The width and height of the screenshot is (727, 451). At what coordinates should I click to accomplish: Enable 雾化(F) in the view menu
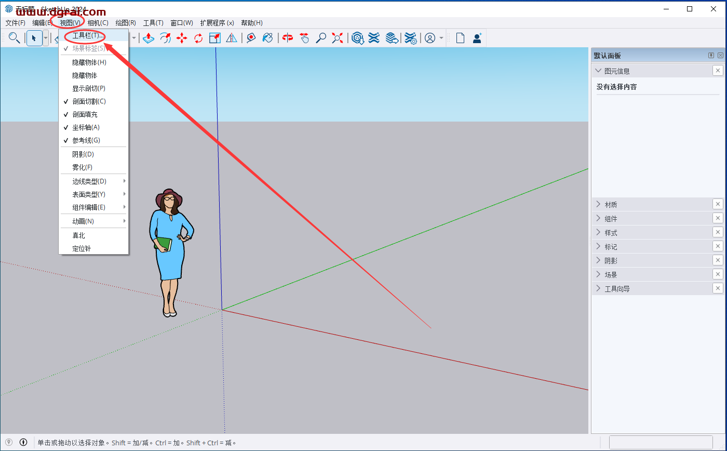[93, 167]
